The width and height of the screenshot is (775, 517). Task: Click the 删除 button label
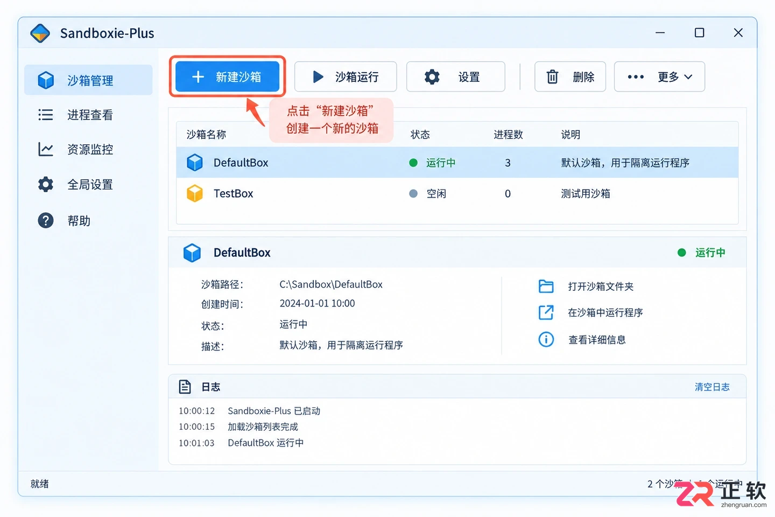pyautogui.click(x=583, y=77)
